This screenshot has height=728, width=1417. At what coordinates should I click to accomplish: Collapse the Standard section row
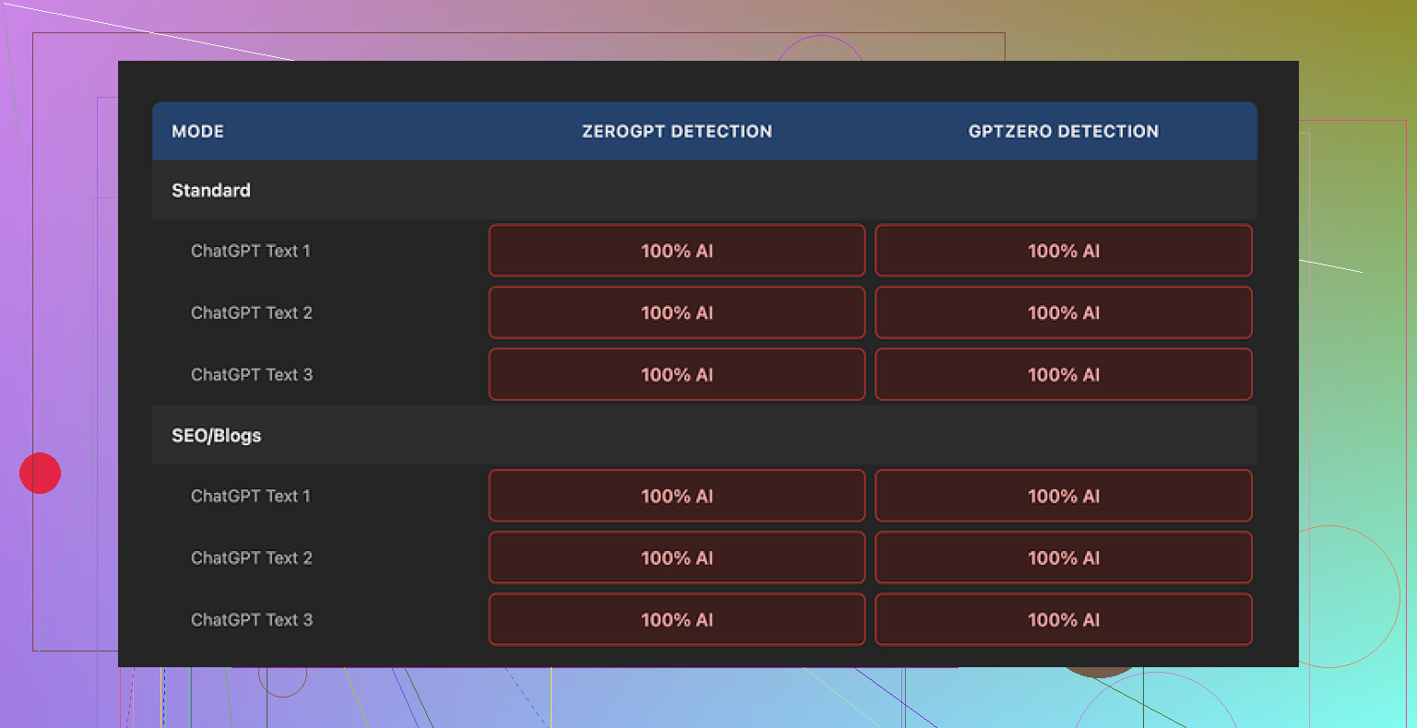pyautogui.click(x=211, y=190)
